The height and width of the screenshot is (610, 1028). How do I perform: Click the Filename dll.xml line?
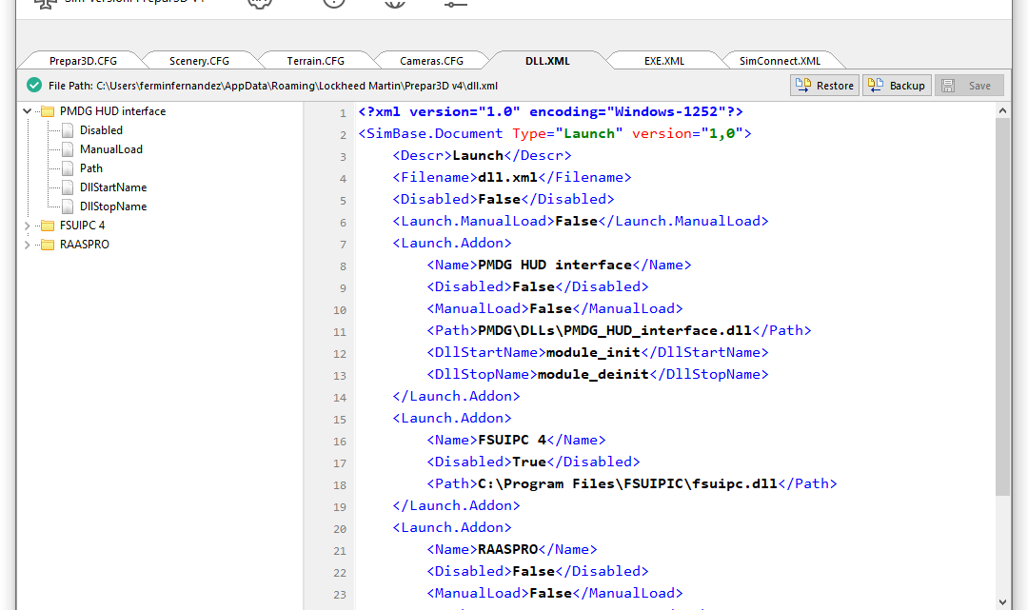pyautogui.click(x=512, y=178)
